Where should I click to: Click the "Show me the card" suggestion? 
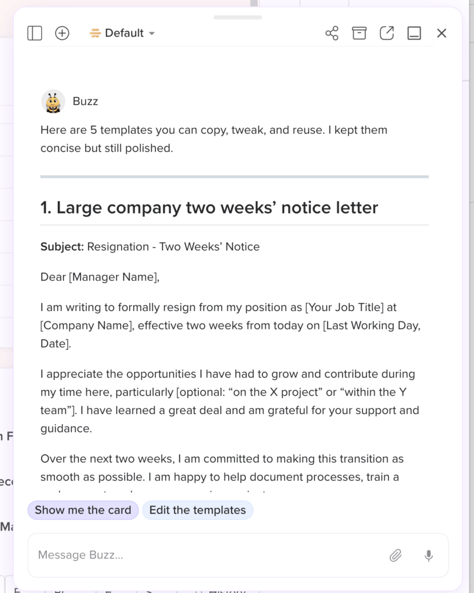83,510
